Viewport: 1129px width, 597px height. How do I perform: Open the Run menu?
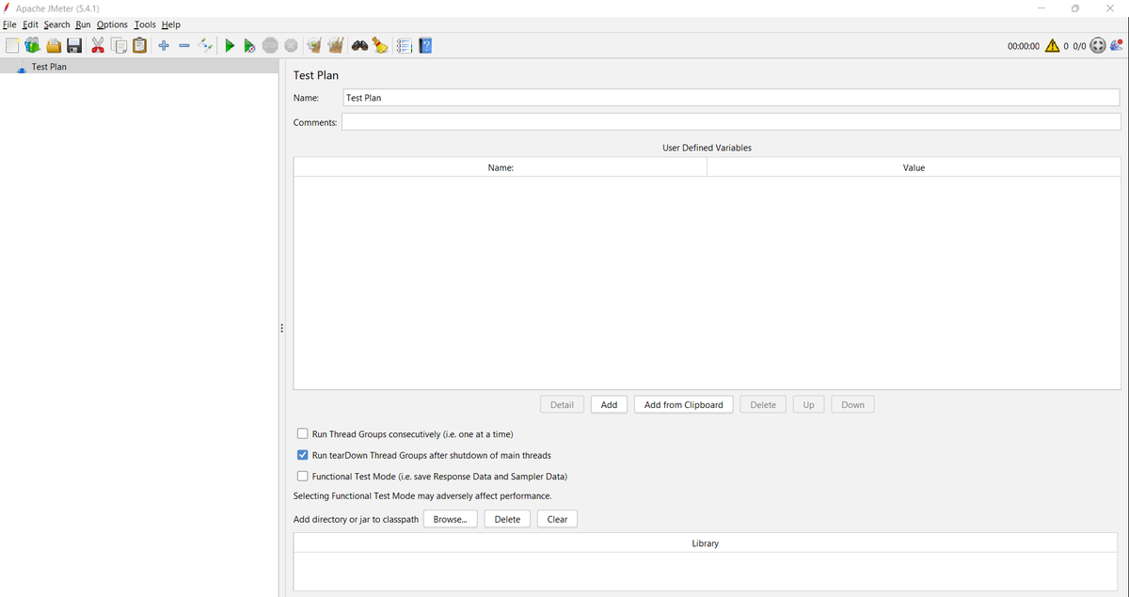(x=83, y=24)
